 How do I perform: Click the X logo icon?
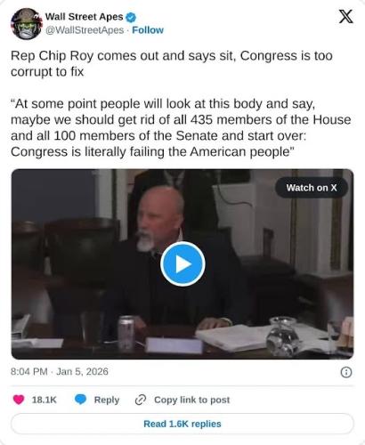click(x=345, y=16)
